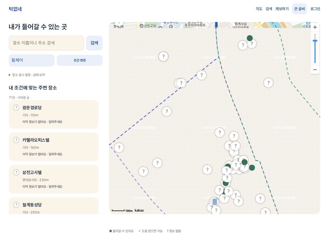
Task: Select the isolated unknown marker at map left edge
Action: click(x=119, y=148)
